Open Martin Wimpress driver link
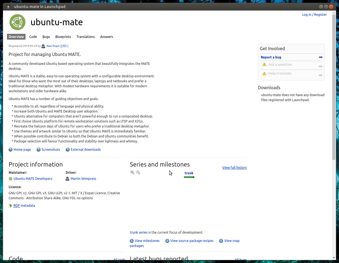The width and height of the screenshot is (339, 263). [x=83, y=179]
